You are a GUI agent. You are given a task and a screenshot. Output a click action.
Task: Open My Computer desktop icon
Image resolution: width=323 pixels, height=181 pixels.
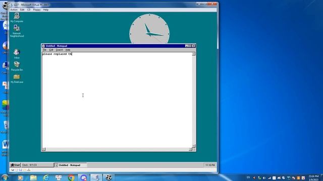point(17,18)
